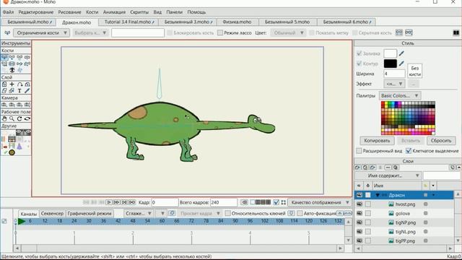Screen dimensions: 462x260
Task: Open the Анимация menu
Action: (114, 12)
